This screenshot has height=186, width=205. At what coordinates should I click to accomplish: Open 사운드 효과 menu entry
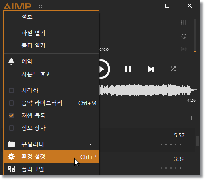(x=51, y=74)
